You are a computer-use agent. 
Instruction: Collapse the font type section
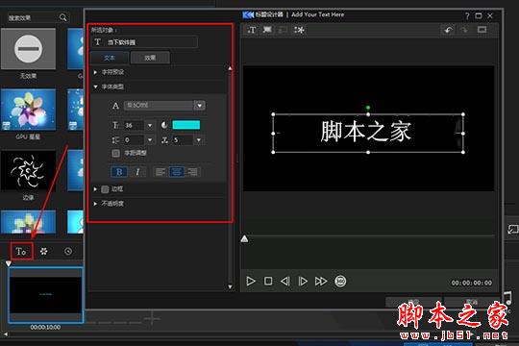coord(95,86)
